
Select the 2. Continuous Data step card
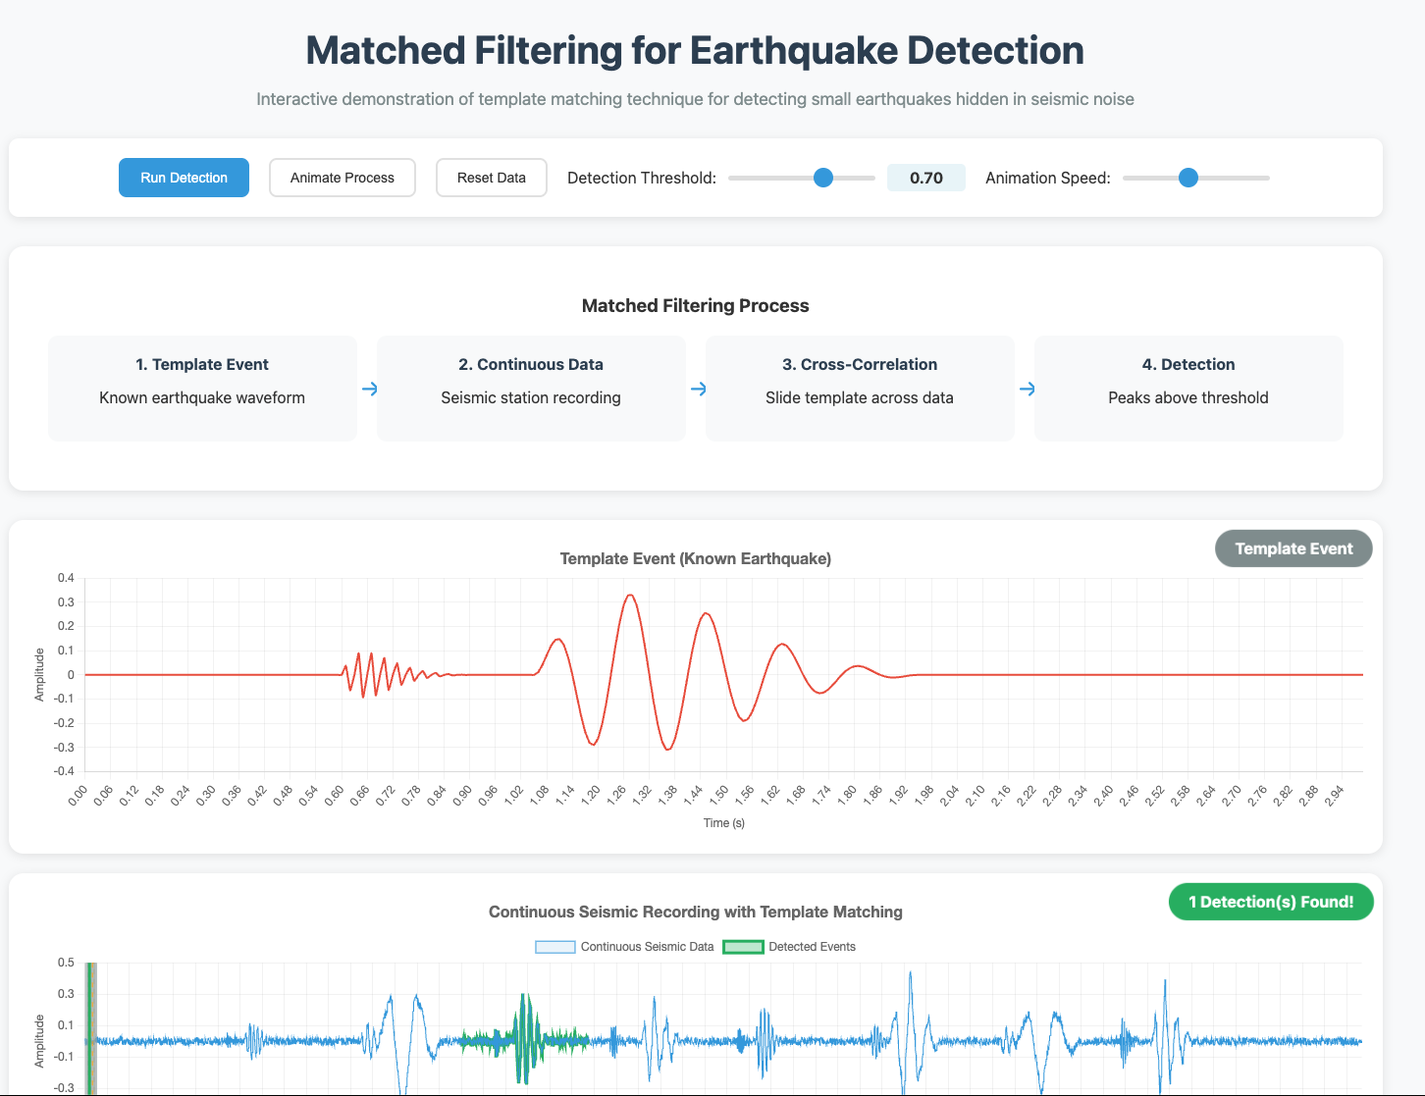click(x=531, y=388)
